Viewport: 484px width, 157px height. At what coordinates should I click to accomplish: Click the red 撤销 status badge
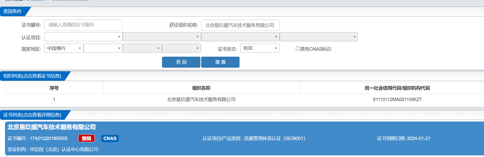point(86,138)
